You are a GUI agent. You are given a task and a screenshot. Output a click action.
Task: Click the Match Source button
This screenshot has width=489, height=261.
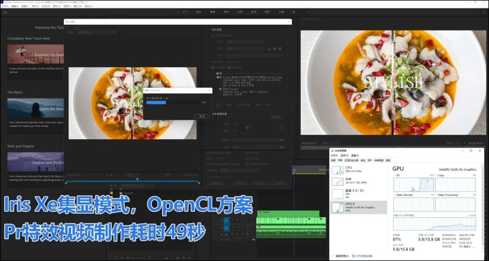click(x=276, y=117)
